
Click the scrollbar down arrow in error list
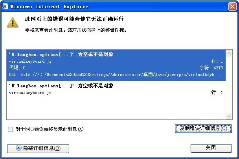pos(229,116)
